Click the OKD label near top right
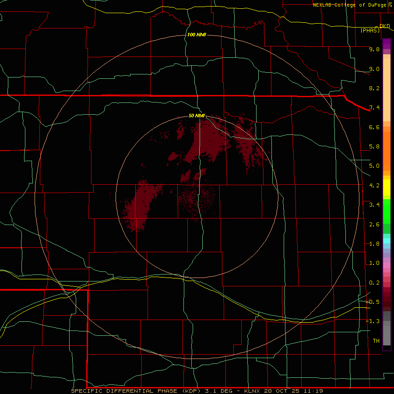Viewport: 394px width, 394px height. point(384,26)
